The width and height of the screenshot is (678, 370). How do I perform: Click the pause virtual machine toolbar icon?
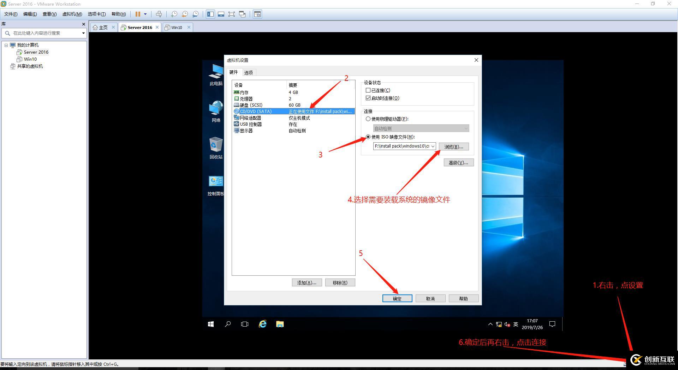[138, 14]
